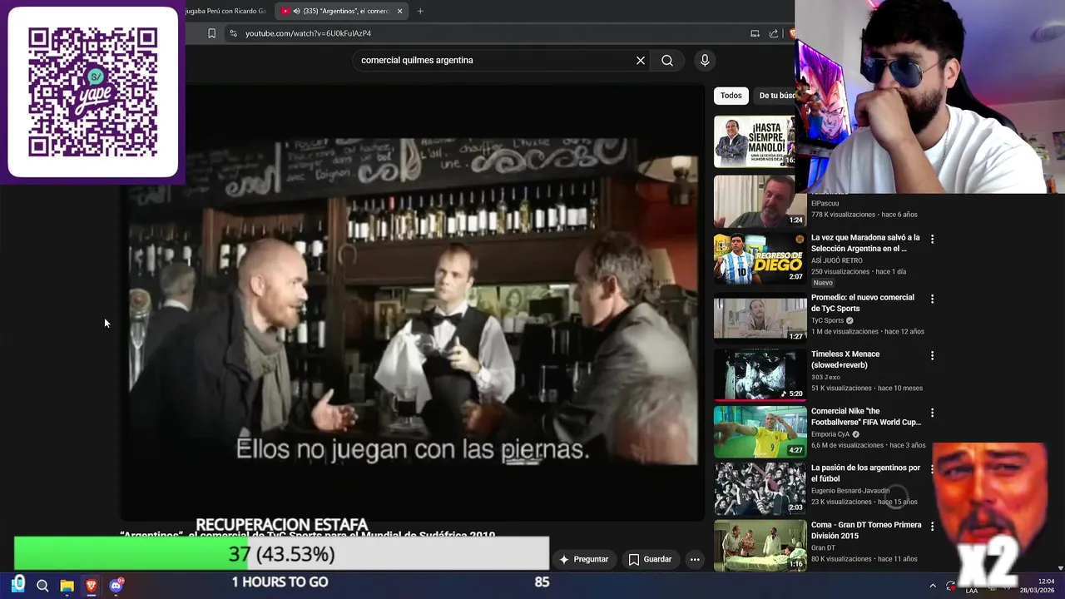Click the 303 Jexo channel name

825,377
